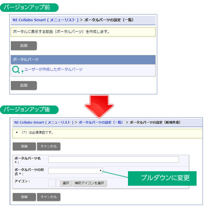This screenshot has width=204, height=208.
Task: Click the empty icon preview box
Action: pyautogui.click(x=52, y=183)
